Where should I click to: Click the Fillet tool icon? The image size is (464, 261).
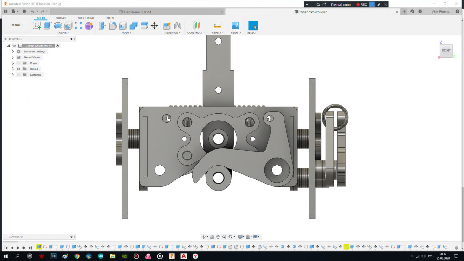(113, 25)
